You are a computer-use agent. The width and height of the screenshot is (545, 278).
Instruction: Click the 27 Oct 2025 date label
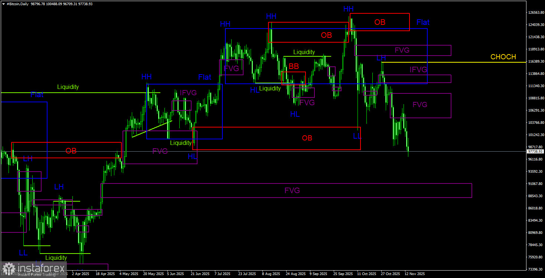click(391, 274)
